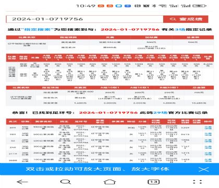Viewport: 219px width, 188px height.
Task: Open 比赛详情 link for the 550公里 race row
Action: click(x=208, y=127)
